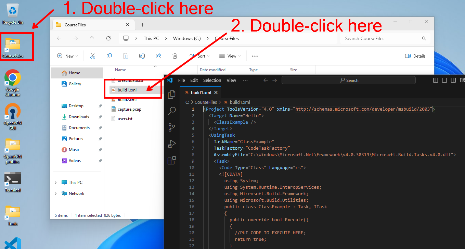This screenshot has width=465, height=249.
Task: Expand the This PC tree node
Action: [56, 183]
